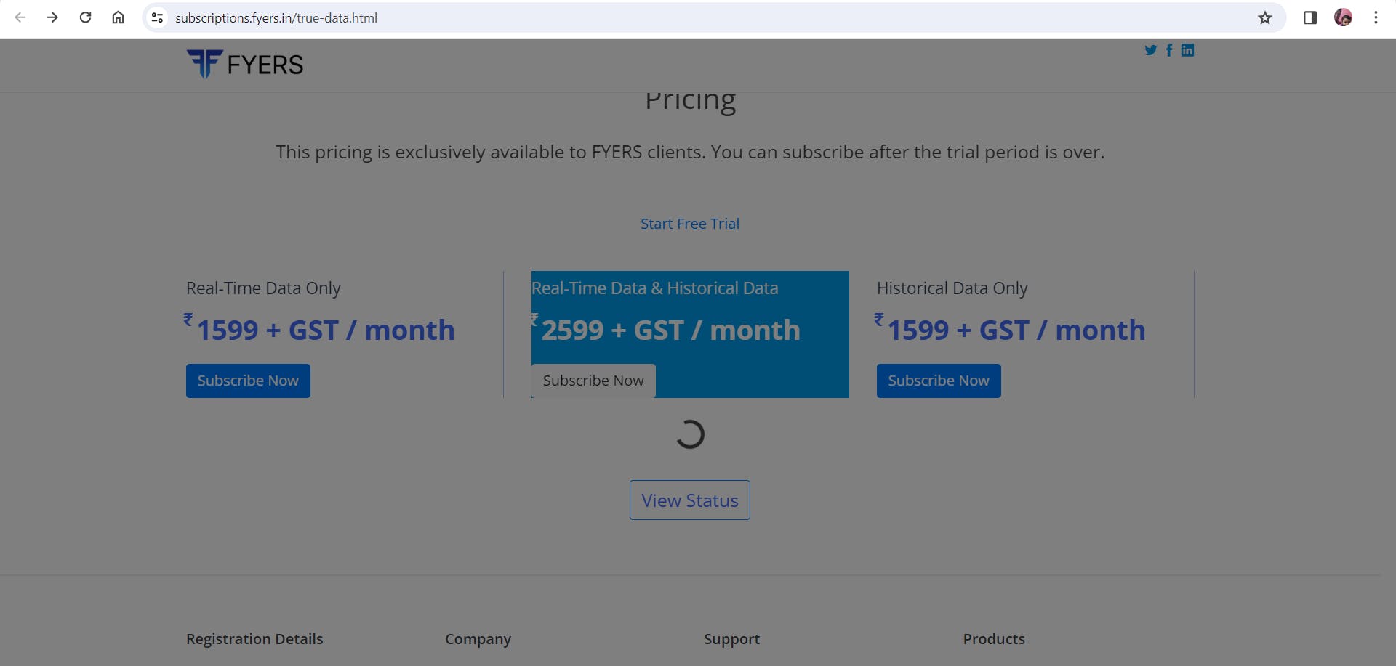View site information icon in address bar
Image resolution: width=1396 pixels, height=666 pixels.
157,17
